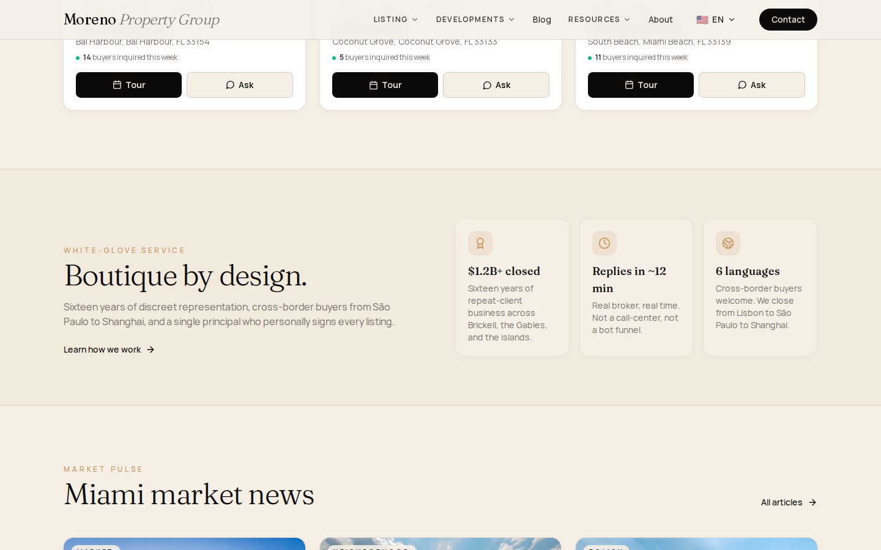Select the "Replies in ~12 min" card title
This screenshot has height=550, width=881.
click(x=629, y=279)
